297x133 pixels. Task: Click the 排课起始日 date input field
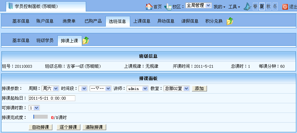pyautogui.click(x=52, y=98)
